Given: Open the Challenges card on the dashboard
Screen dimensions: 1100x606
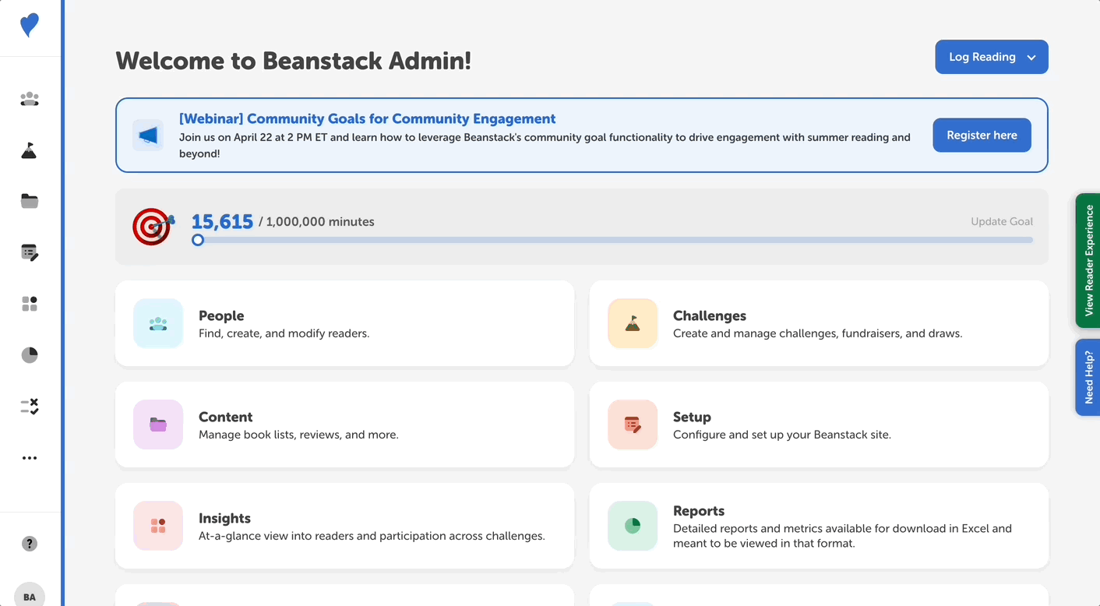Looking at the screenshot, I should tap(819, 323).
